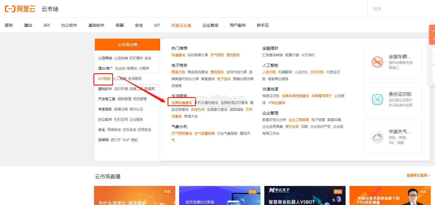Select 小程序 in sidebar

point(144,68)
